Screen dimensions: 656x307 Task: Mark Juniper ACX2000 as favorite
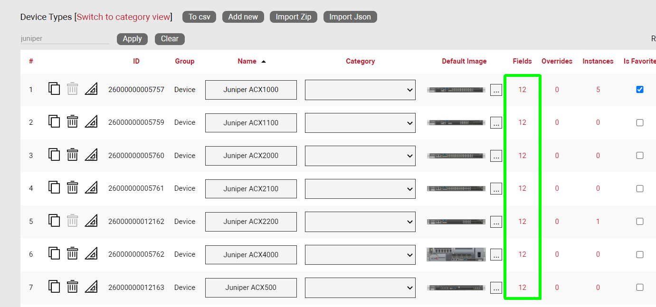click(639, 155)
